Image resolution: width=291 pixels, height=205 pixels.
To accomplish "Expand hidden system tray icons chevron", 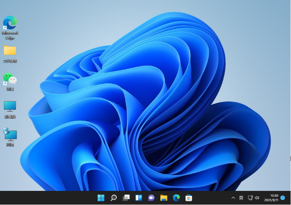I will coord(233,198).
